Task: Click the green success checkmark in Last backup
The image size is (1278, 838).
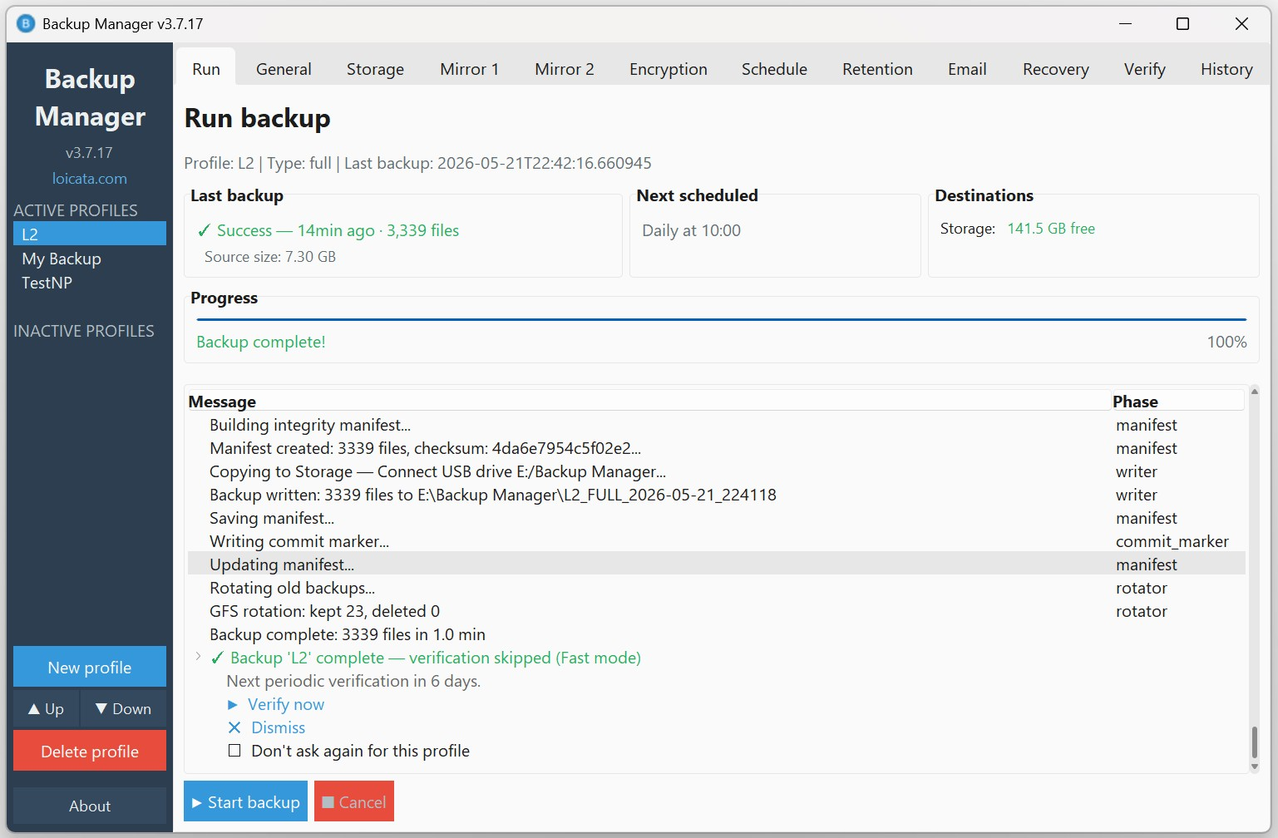Action: 204,231
